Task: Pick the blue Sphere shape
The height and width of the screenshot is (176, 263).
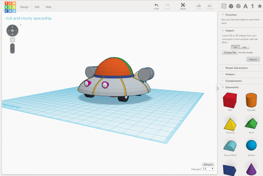Action: (251, 145)
